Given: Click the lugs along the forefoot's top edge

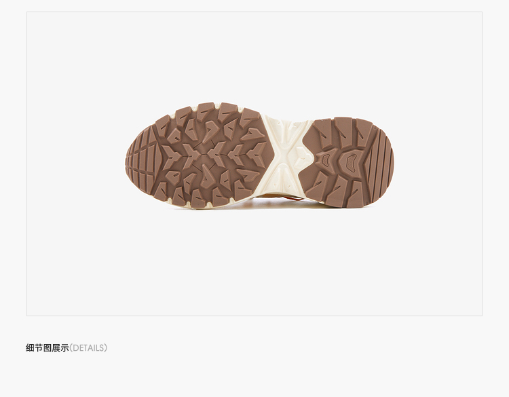Looking at the screenshot, I should pos(204,112).
